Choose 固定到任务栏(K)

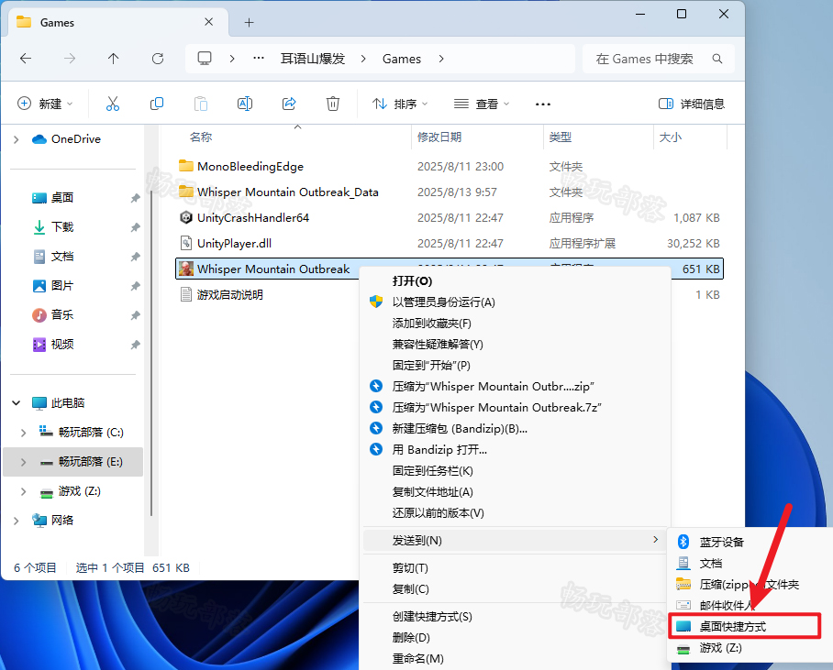click(x=515, y=471)
